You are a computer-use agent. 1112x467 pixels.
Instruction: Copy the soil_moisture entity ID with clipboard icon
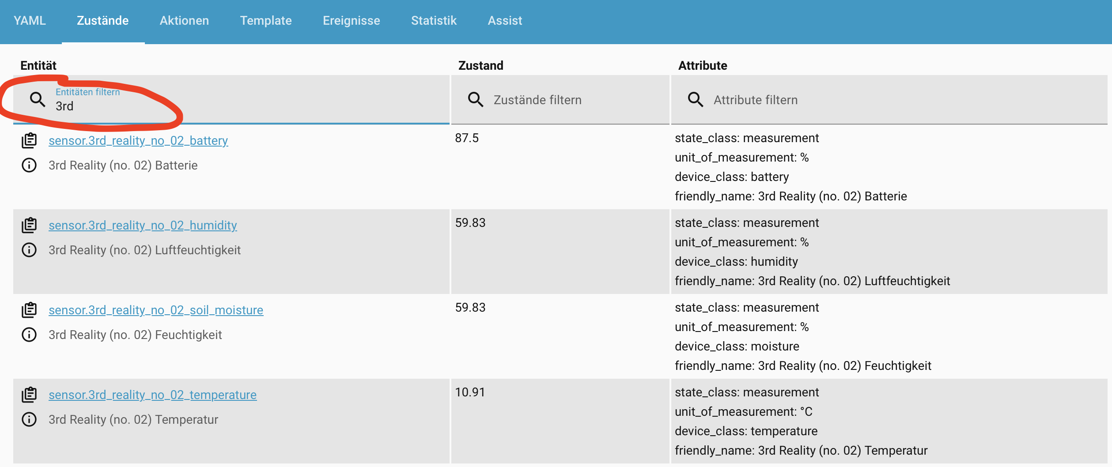pyautogui.click(x=29, y=310)
